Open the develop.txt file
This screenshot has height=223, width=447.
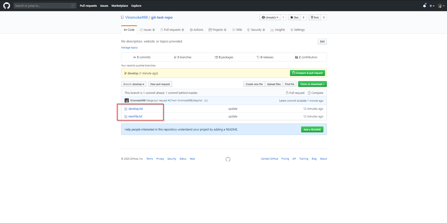point(135,109)
